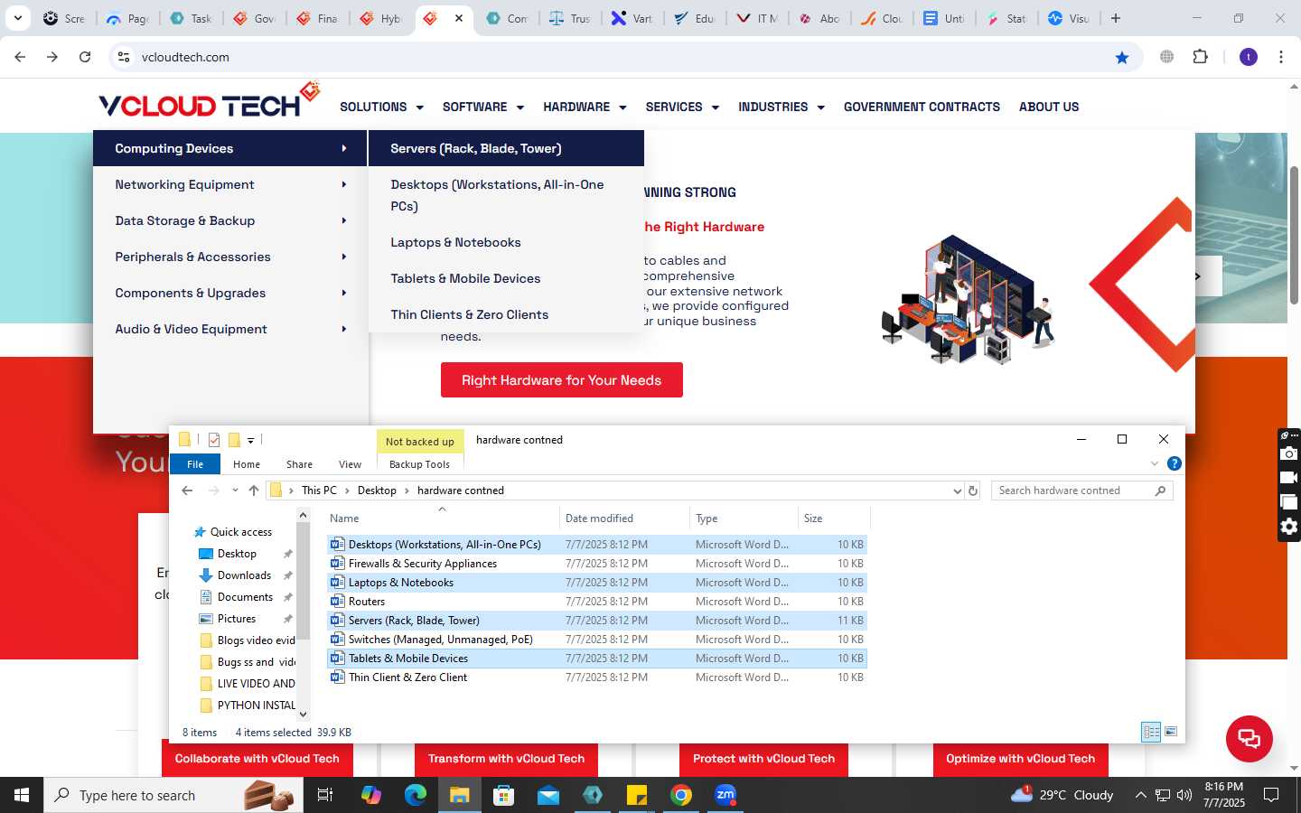1301x813 pixels.
Task: Expand the Explorer ribbon chevron
Action: (x=1154, y=463)
